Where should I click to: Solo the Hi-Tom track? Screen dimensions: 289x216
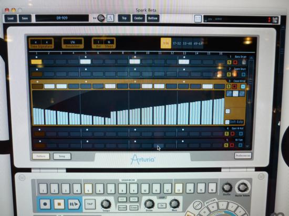coord(226,145)
